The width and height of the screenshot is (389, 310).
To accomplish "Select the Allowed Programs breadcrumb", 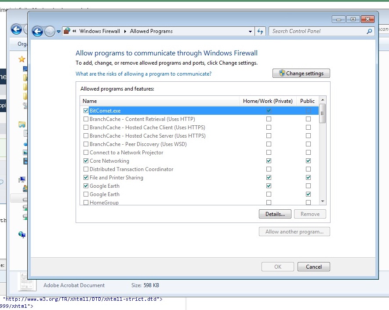I will (151, 31).
